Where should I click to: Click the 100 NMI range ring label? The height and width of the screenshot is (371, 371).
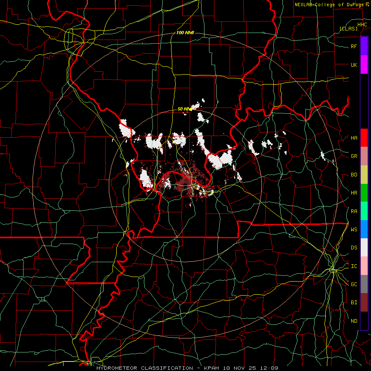coord(185,33)
